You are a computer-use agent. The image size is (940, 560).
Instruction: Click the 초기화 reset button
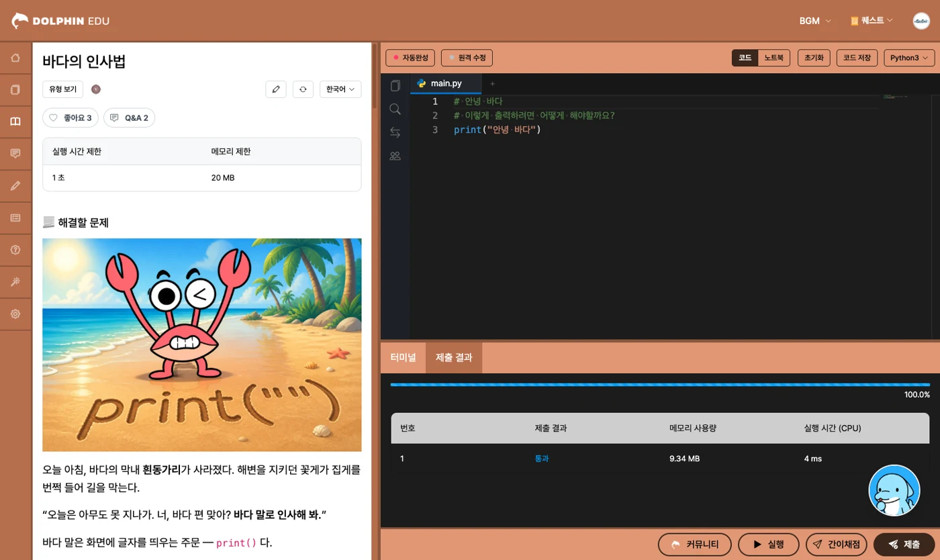click(x=814, y=58)
